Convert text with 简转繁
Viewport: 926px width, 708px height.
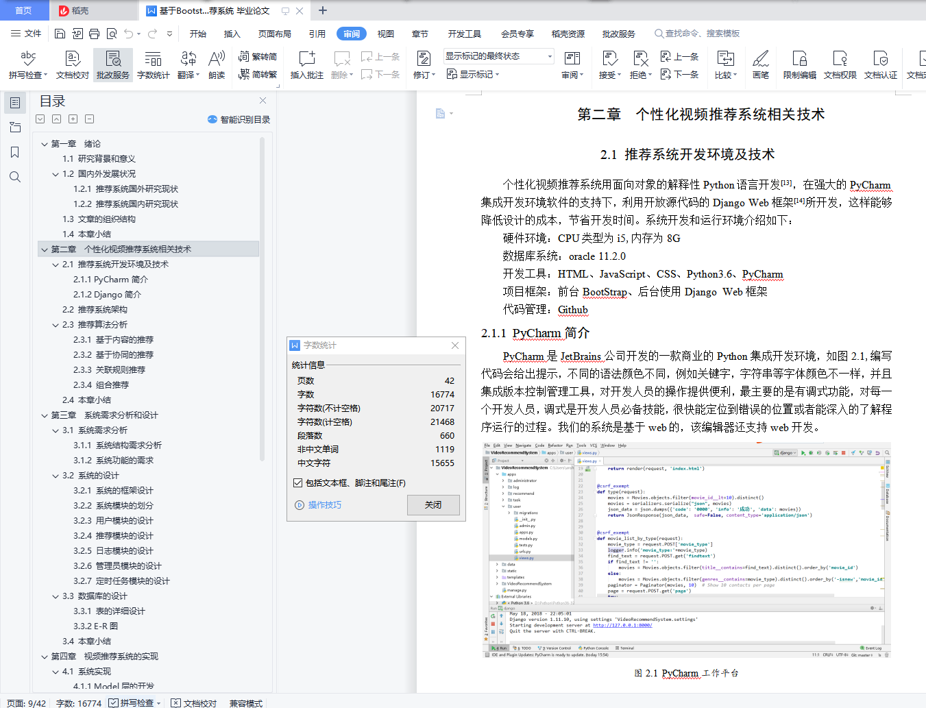[x=258, y=75]
